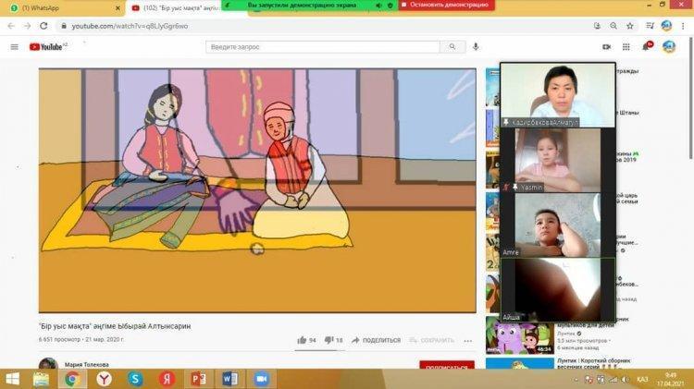This screenshot has height=389, width=694.
Task: Open the YouTube apps grid icon
Action: (626, 47)
